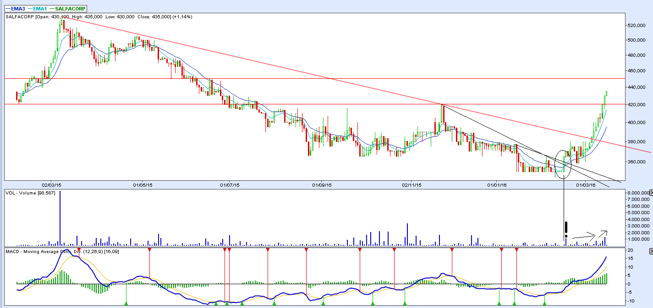Click the SALFACORP open/high/low/close header text

click(99, 17)
